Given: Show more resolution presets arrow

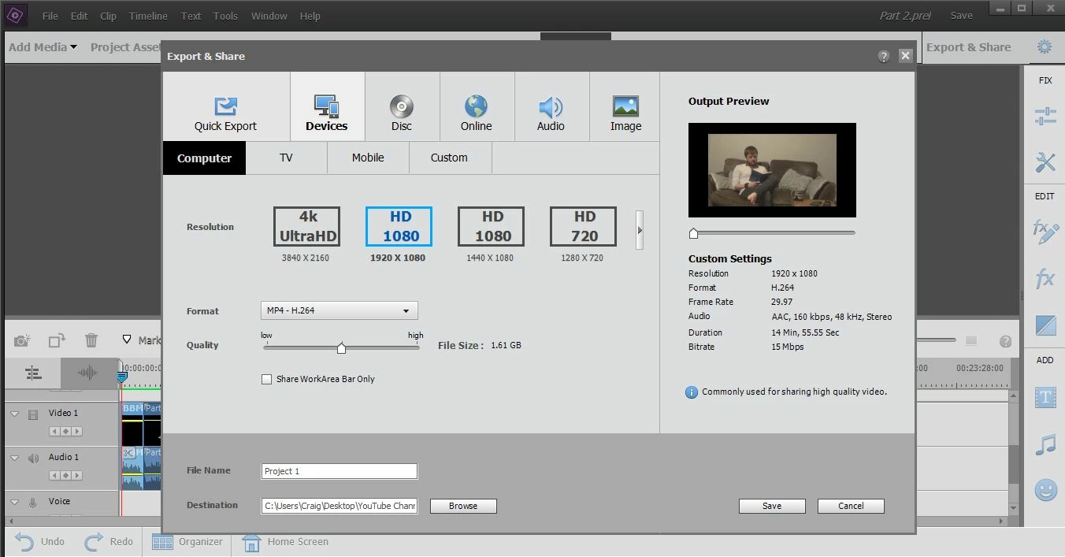Looking at the screenshot, I should pyautogui.click(x=640, y=230).
